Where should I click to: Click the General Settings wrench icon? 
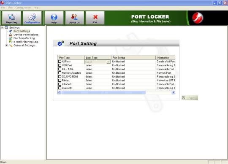[x=11, y=46]
